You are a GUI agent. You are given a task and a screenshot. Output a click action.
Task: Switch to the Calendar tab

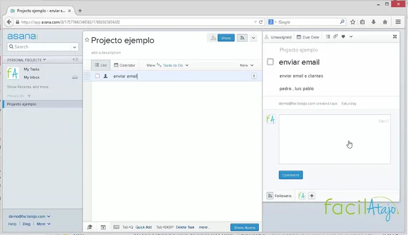tap(124, 65)
